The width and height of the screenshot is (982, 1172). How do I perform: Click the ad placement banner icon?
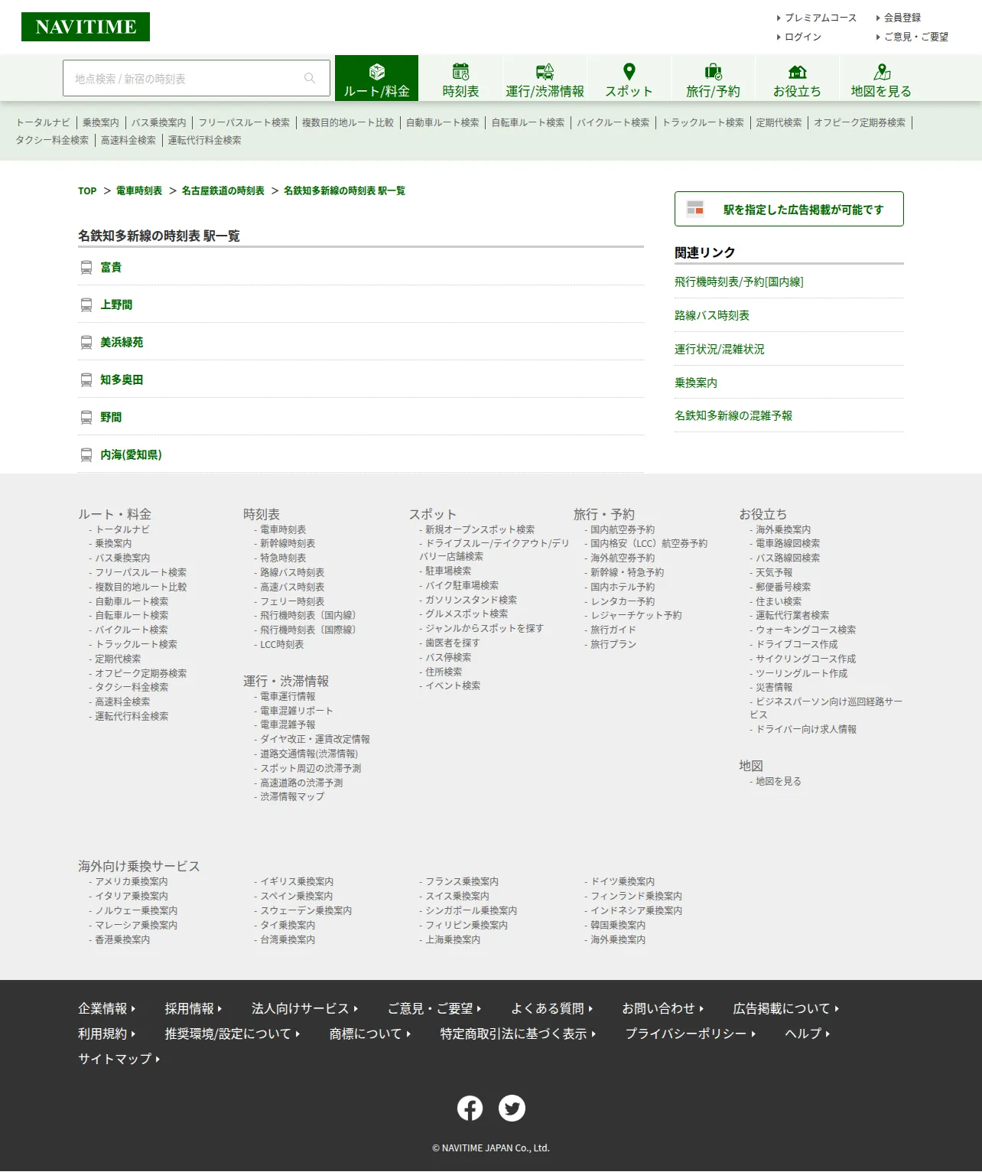pyautogui.click(x=694, y=208)
